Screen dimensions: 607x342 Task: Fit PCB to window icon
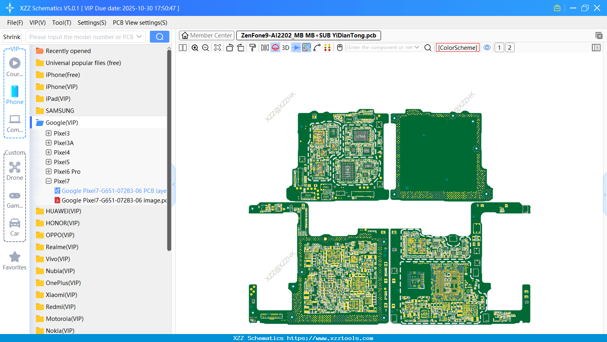(x=218, y=47)
